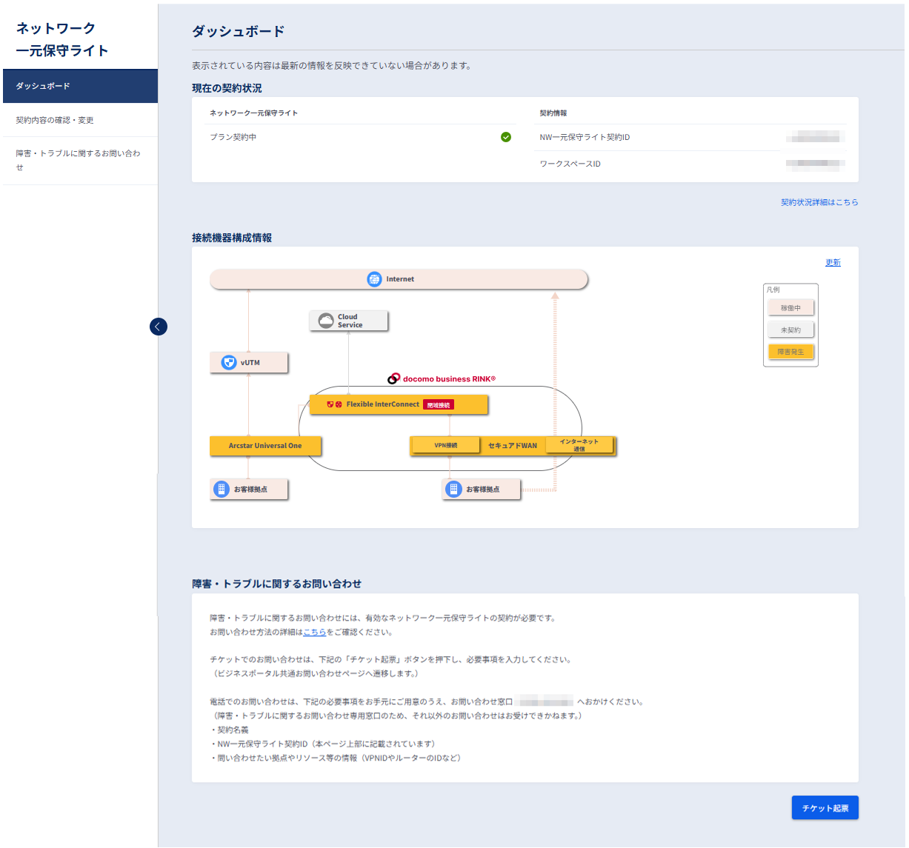Click the red 閉域接続 badge

[x=439, y=405]
